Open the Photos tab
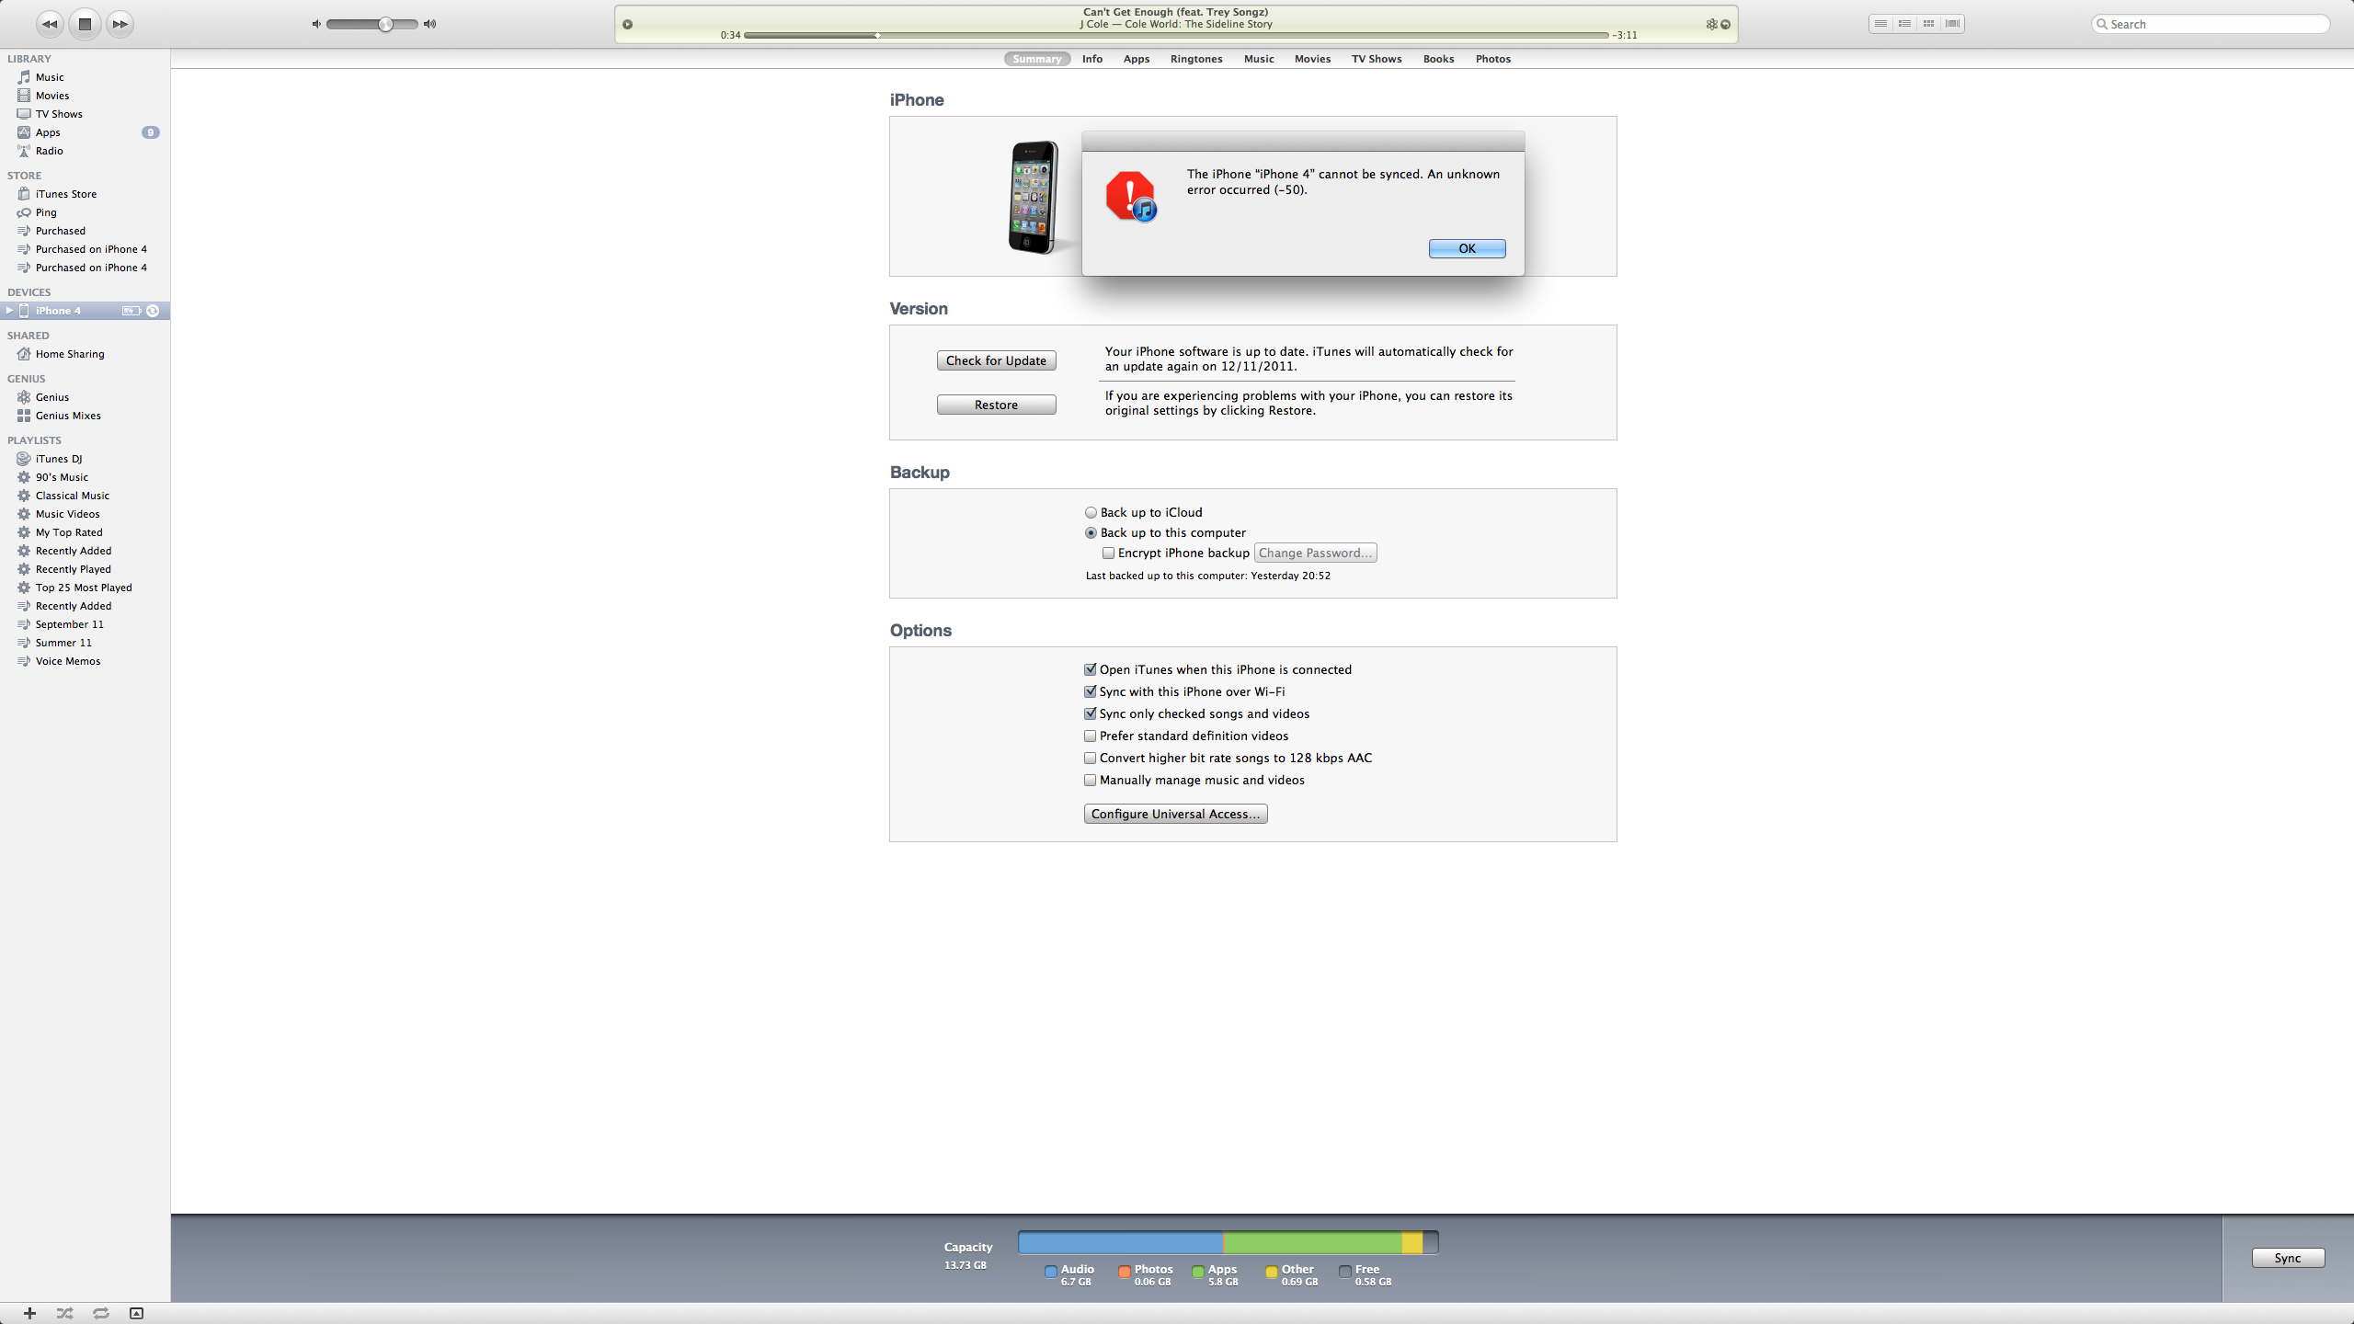 click(1493, 59)
